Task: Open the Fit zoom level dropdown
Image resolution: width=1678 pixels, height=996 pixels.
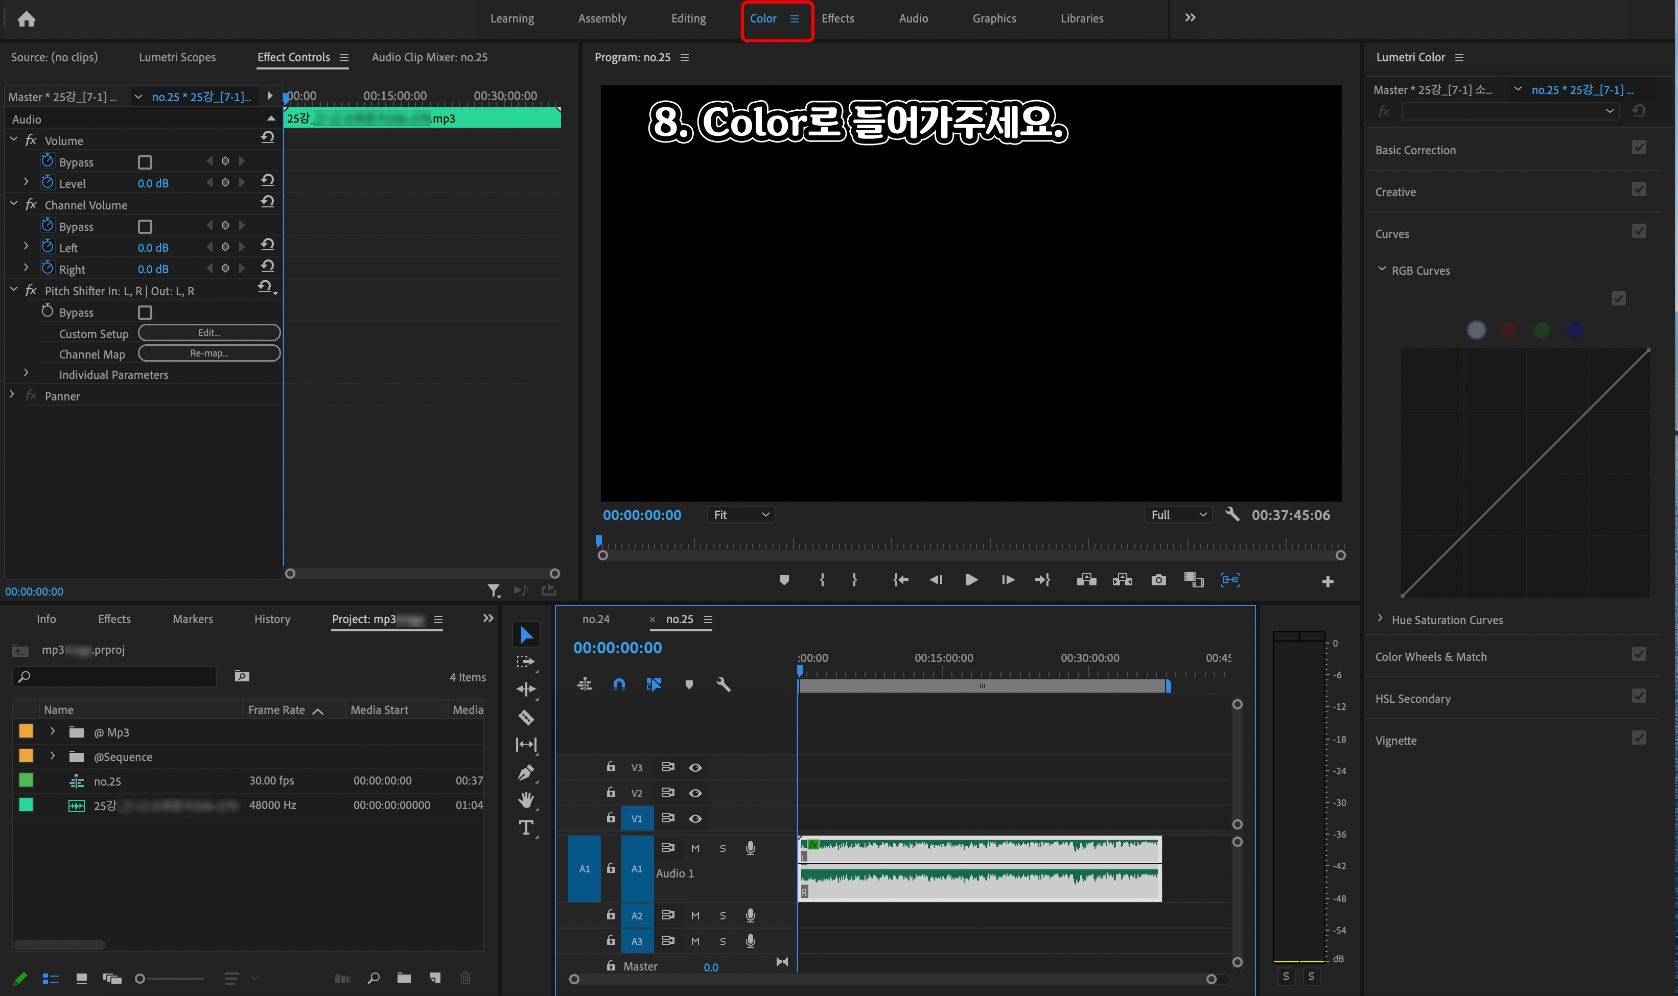Action: click(741, 515)
